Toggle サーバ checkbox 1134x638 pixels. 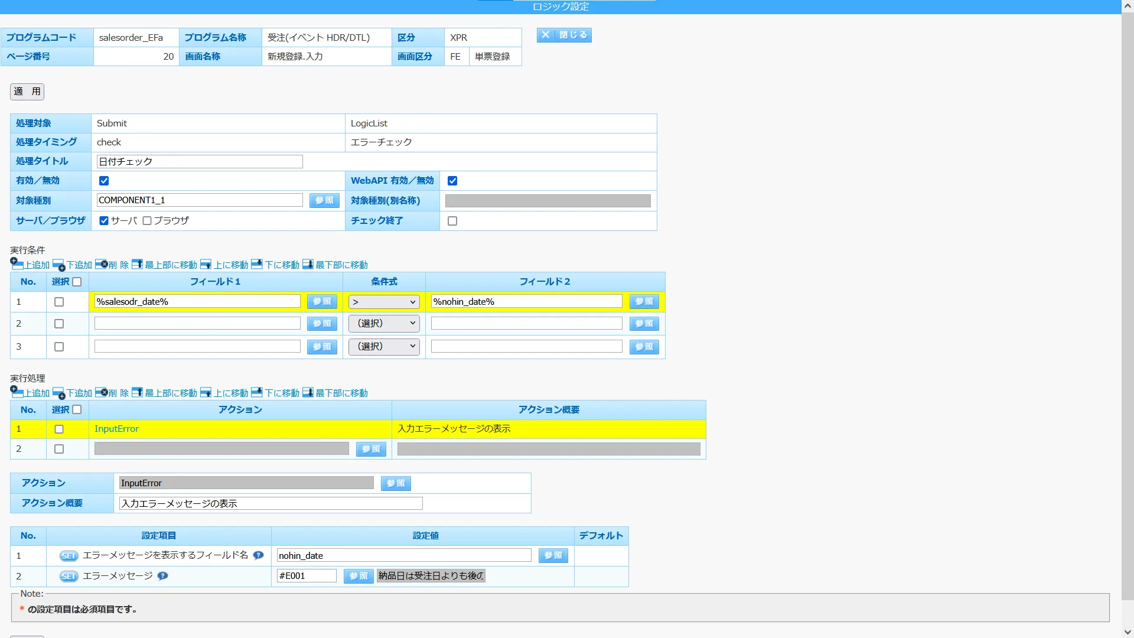pos(104,220)
